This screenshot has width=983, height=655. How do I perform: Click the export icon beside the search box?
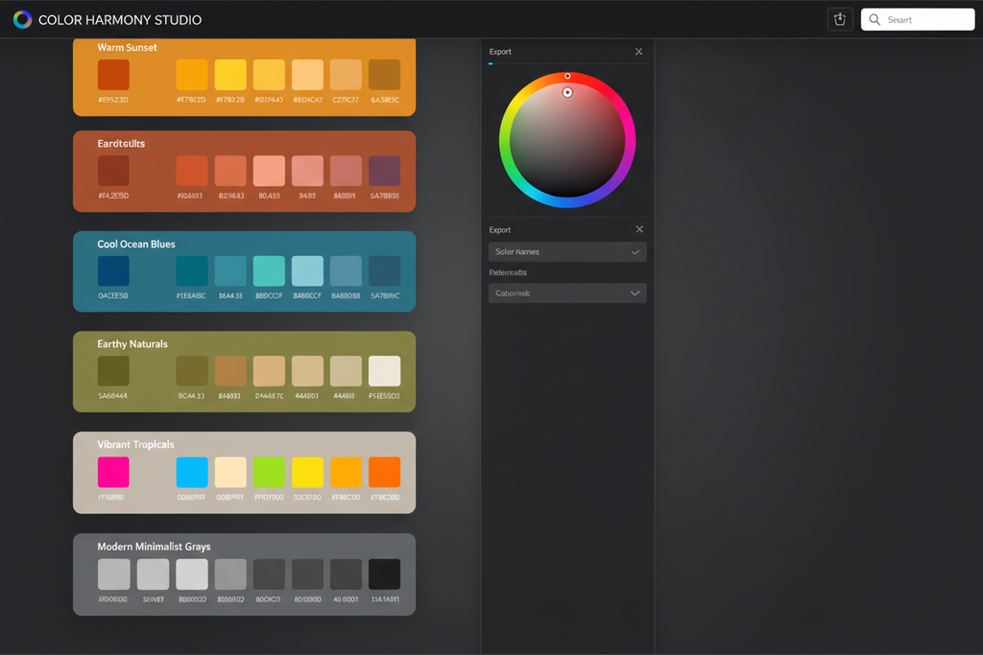pyautogui.click(x=839, y=19)
